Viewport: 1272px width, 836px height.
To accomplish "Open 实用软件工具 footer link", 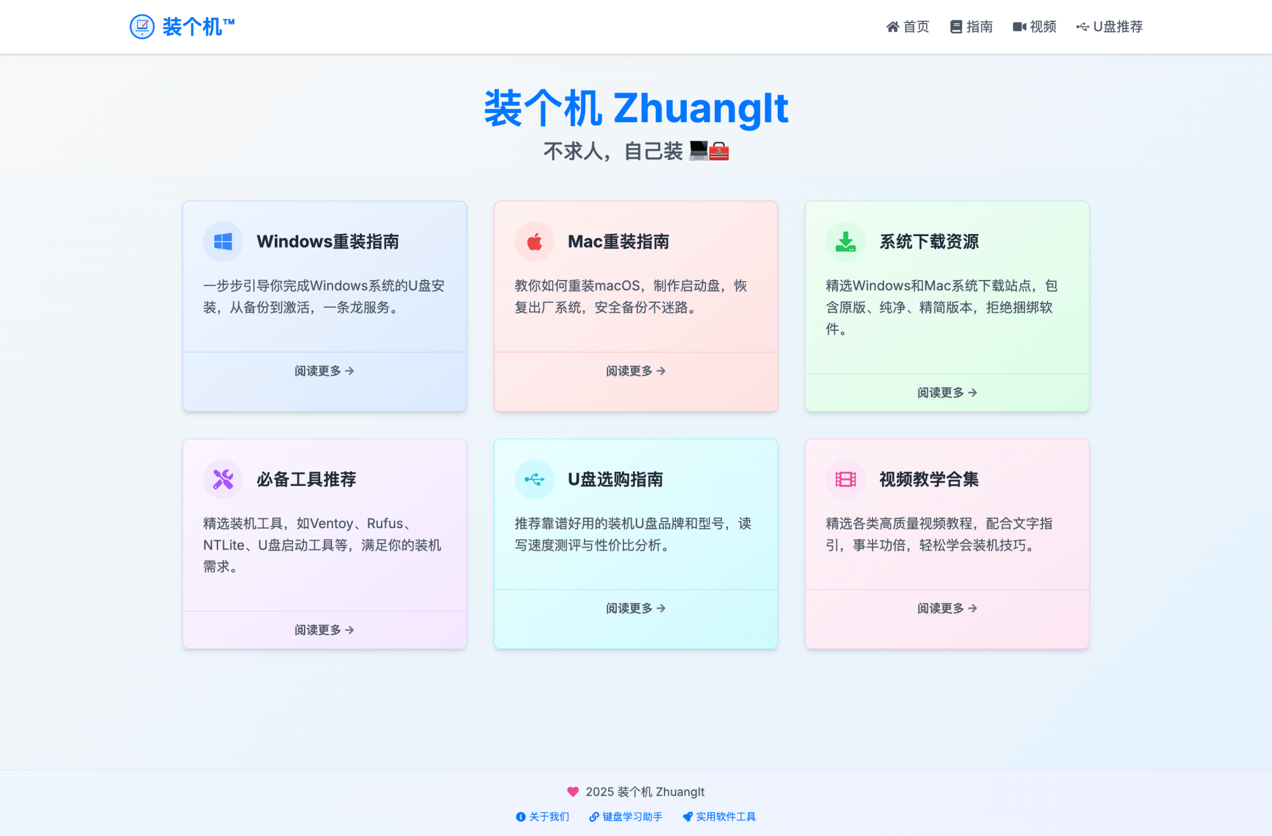I will pyautogui.click(x=719, y=817).
